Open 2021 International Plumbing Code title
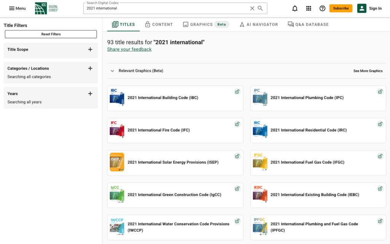 pos(307,98)
